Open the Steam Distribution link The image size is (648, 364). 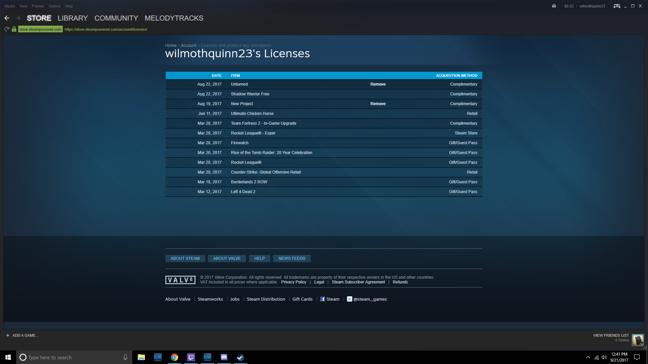[x=266, y=299]
